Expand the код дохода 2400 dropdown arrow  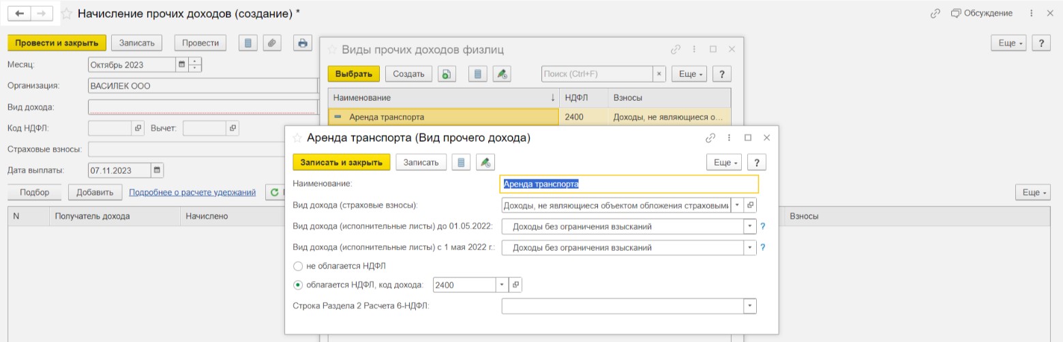coord(503,285)
